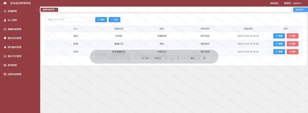Click the 查询 search button
The height and width of the screenshot is (113, 308).
101,19
